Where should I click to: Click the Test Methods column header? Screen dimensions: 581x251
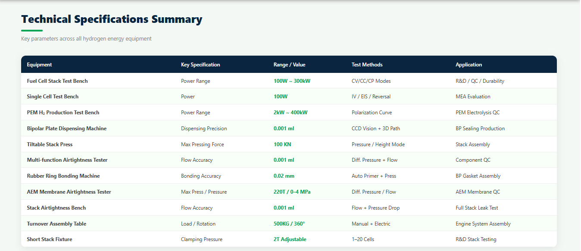pos(367,65)
